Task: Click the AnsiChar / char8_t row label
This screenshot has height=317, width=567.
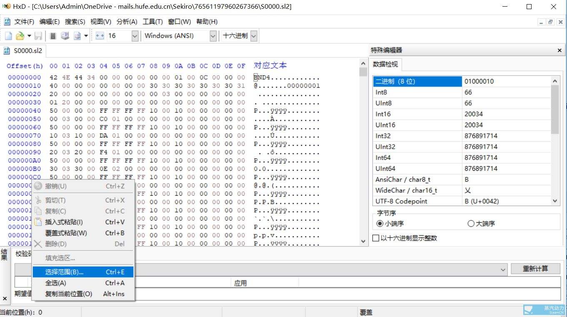Action: [x=403, y=179]
